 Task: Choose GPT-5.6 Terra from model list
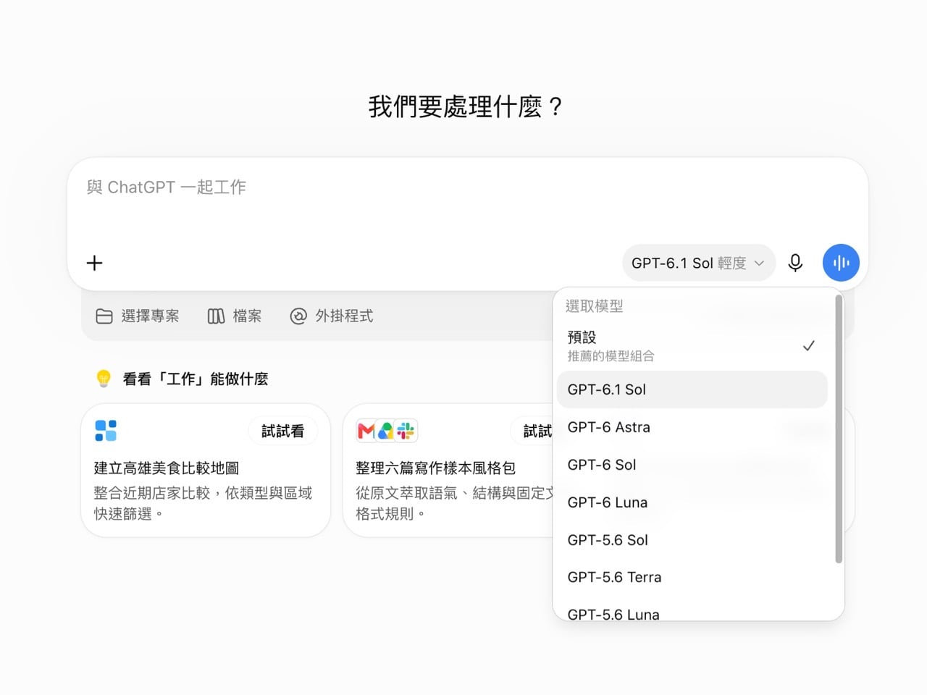(x=692, y=577)
